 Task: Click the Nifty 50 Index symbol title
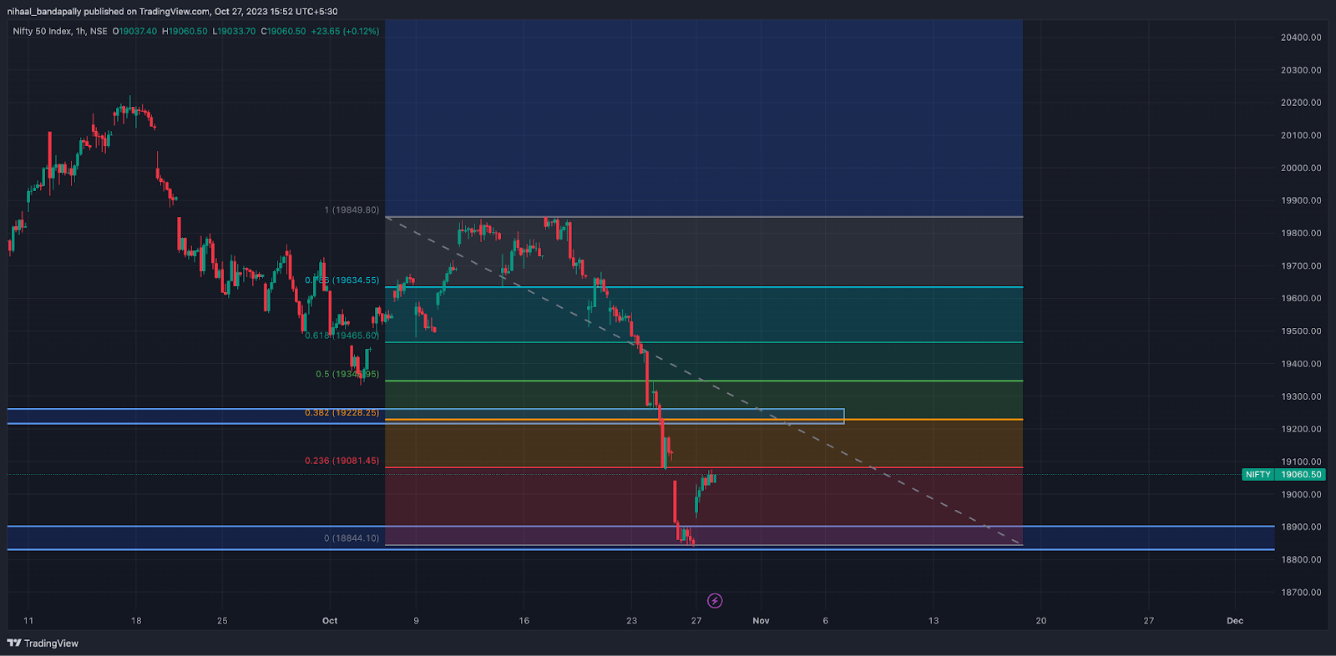point(60,31)
